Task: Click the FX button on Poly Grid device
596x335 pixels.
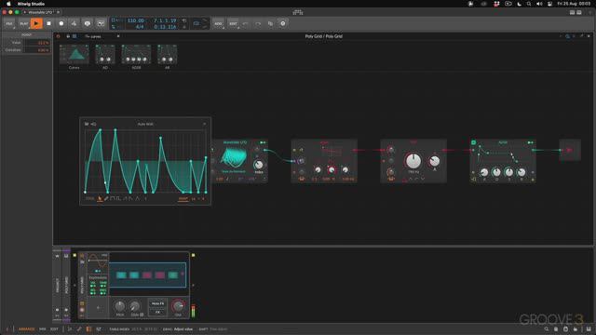Action: pyautogui.click(x=157, y=312)
